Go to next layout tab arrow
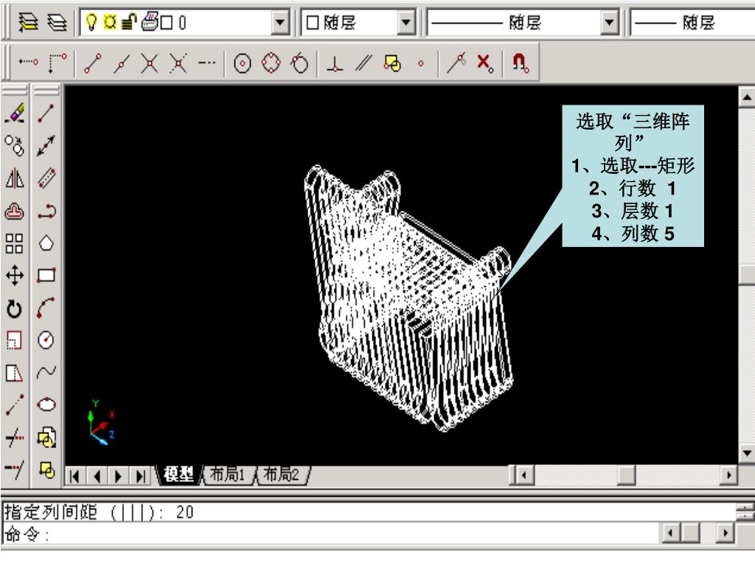Viewport: 755px width, 566px height. [x=118, y=477]
